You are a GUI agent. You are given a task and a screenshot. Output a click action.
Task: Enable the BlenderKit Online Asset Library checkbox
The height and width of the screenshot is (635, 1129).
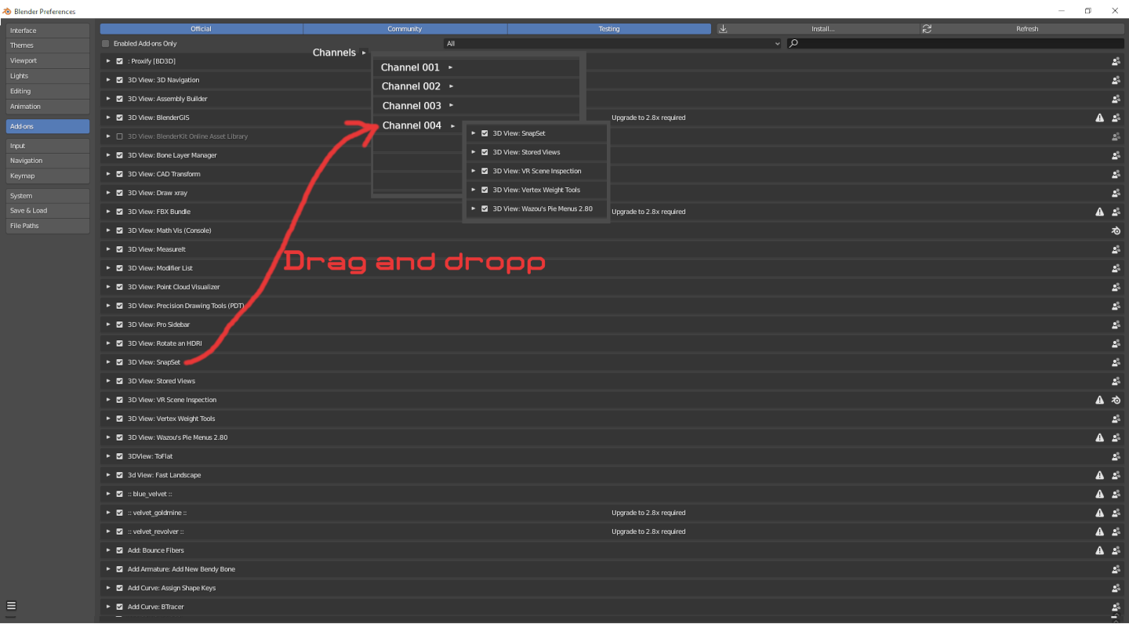click(120, 136)
